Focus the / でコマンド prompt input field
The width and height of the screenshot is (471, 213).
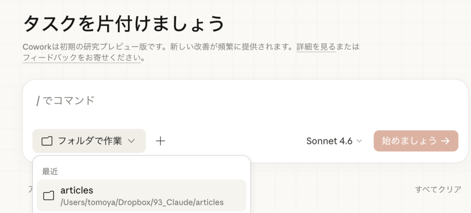click(184, 100)
